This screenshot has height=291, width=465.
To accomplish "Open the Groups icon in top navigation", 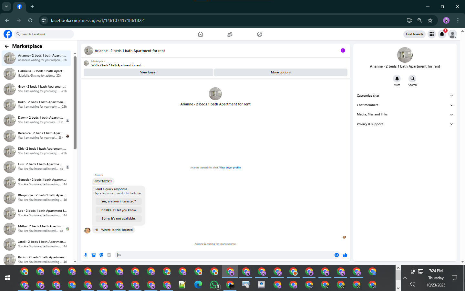I will coord(260,34).
